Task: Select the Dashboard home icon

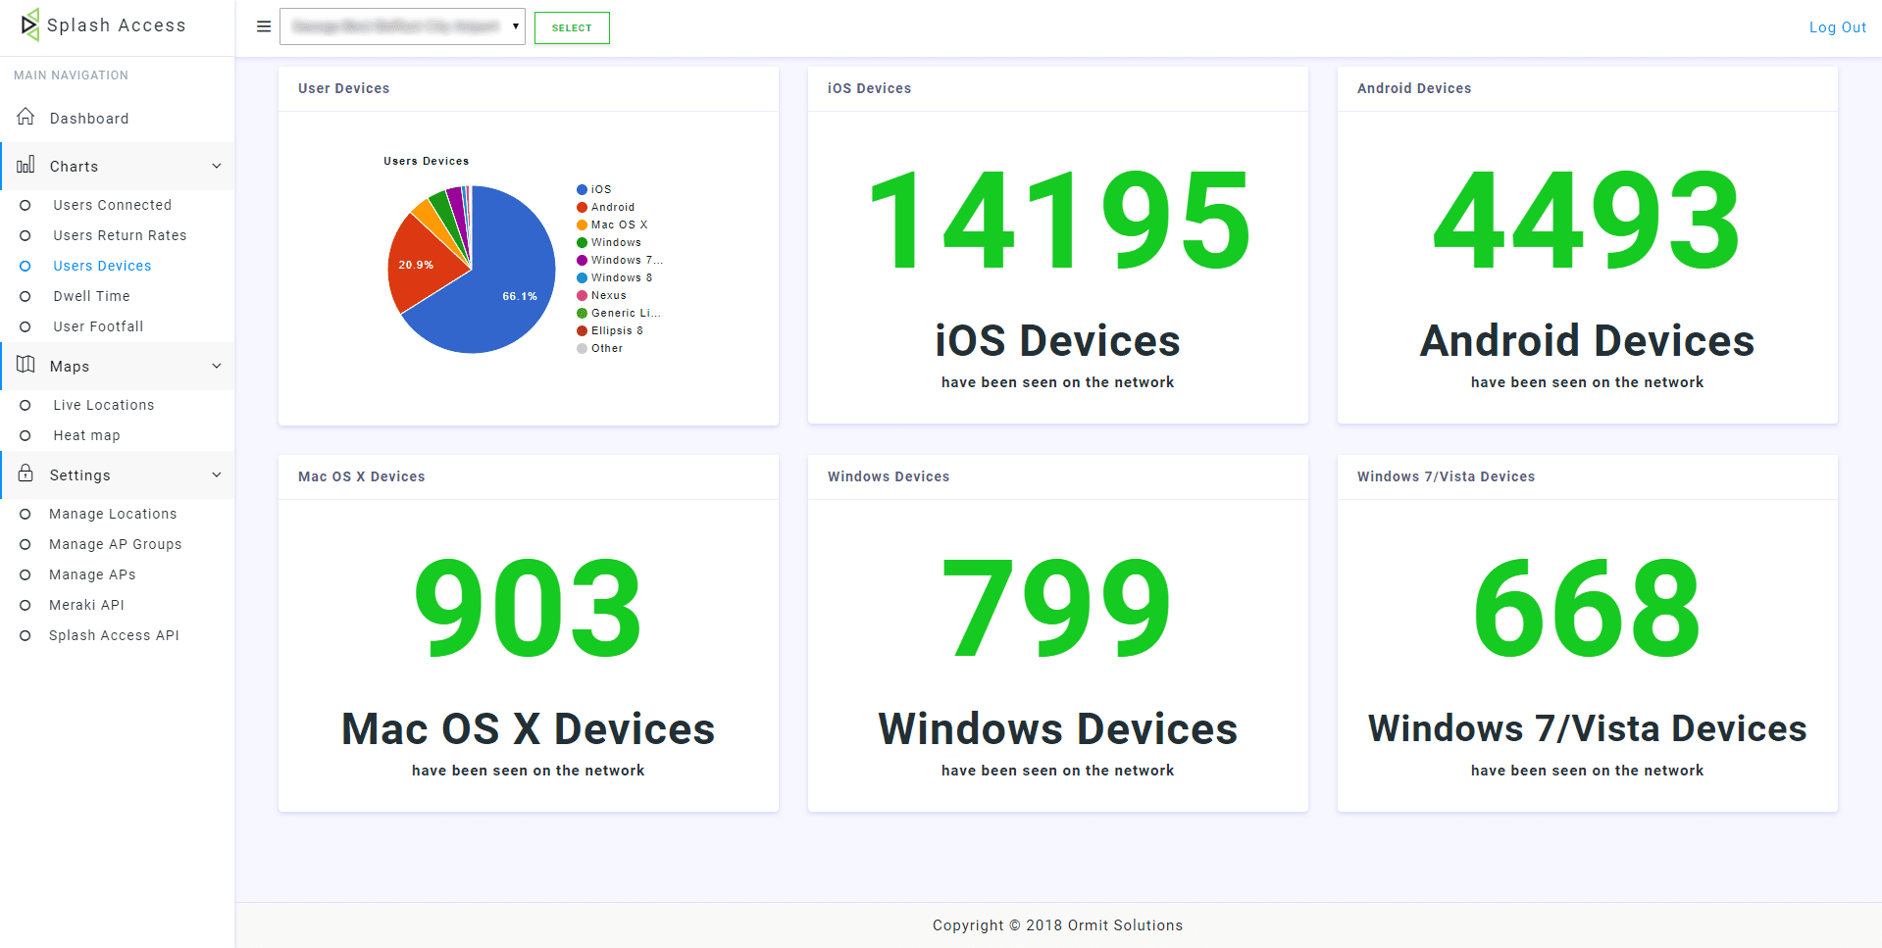Action: point(25,116)
